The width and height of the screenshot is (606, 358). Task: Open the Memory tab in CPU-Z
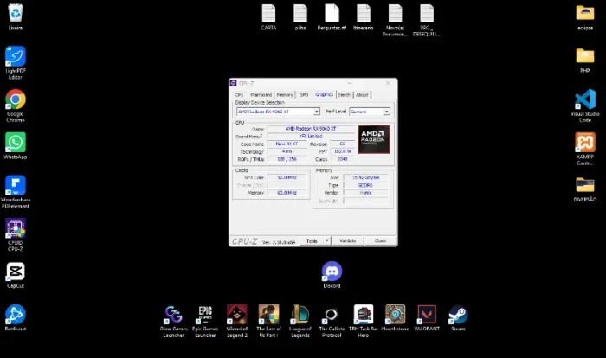pos(285,95)
